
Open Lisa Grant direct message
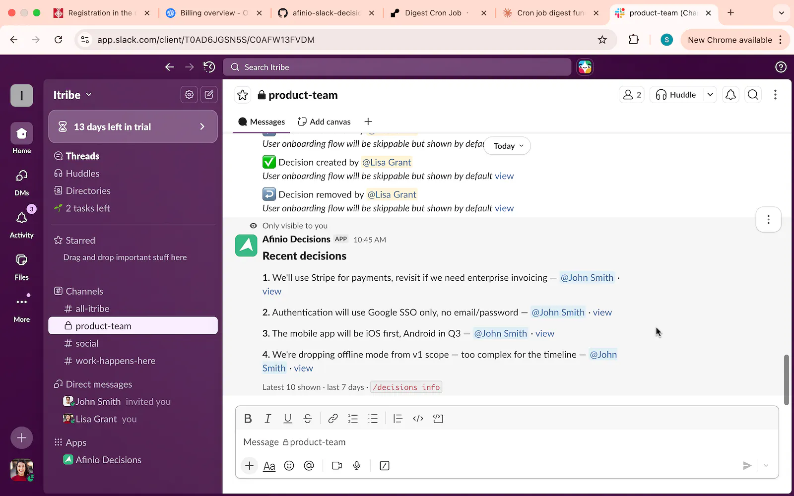tap(133, 419)
